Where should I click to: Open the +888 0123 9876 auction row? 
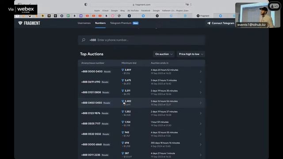pyautogui.click(x=141, y=113)
